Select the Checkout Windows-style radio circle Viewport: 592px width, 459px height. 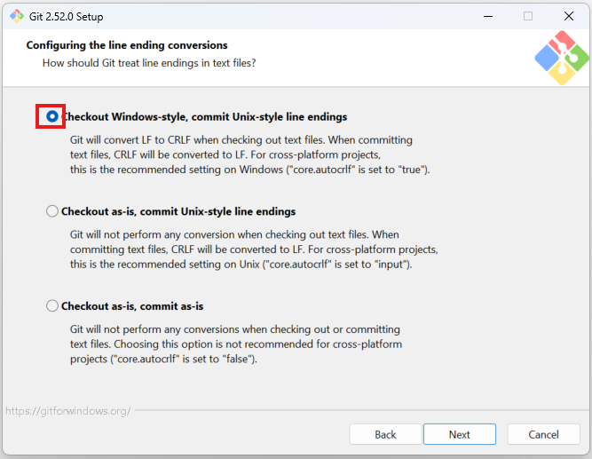coord(52,116)
